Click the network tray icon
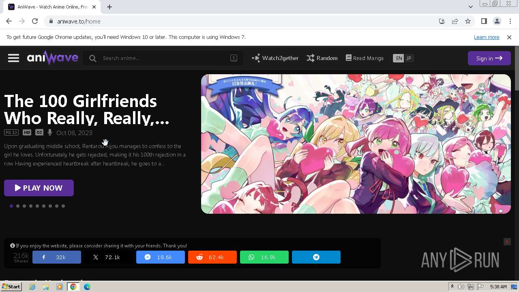This screenshot has height=292, width=519. [471, 287]
